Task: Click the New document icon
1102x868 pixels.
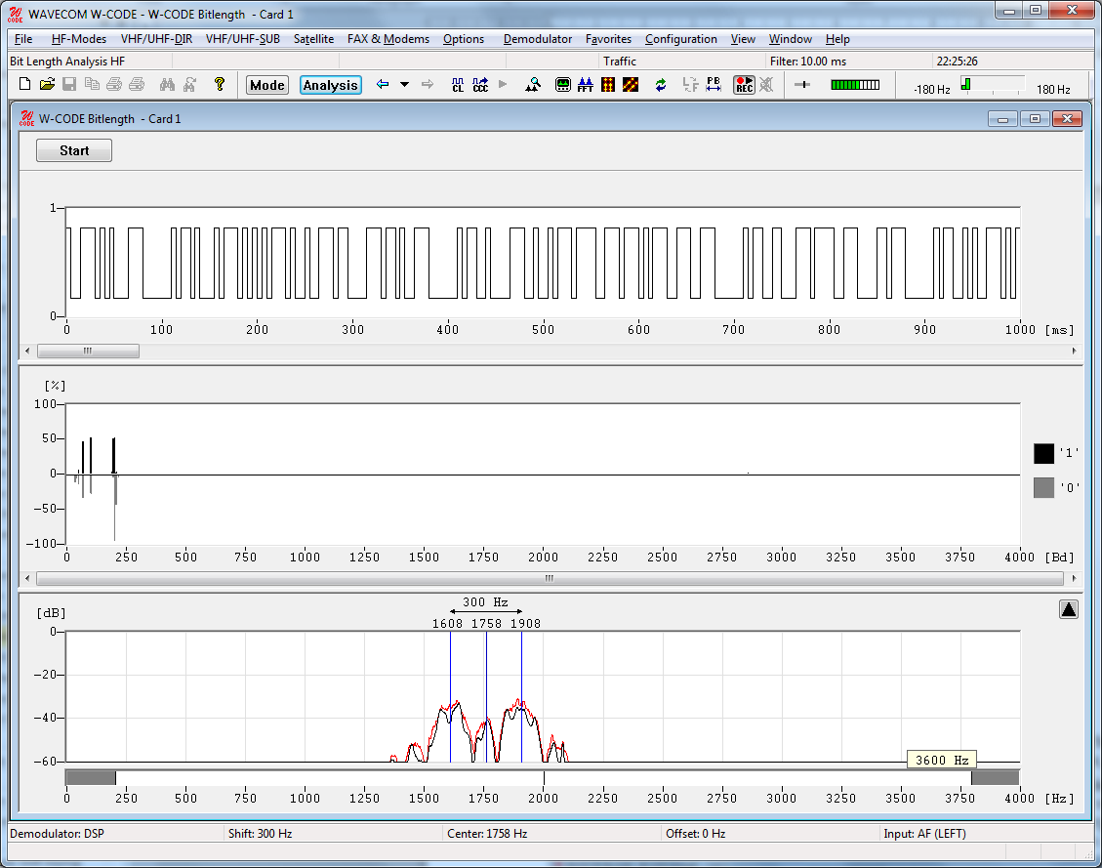Action: click(x=24, y=84)
